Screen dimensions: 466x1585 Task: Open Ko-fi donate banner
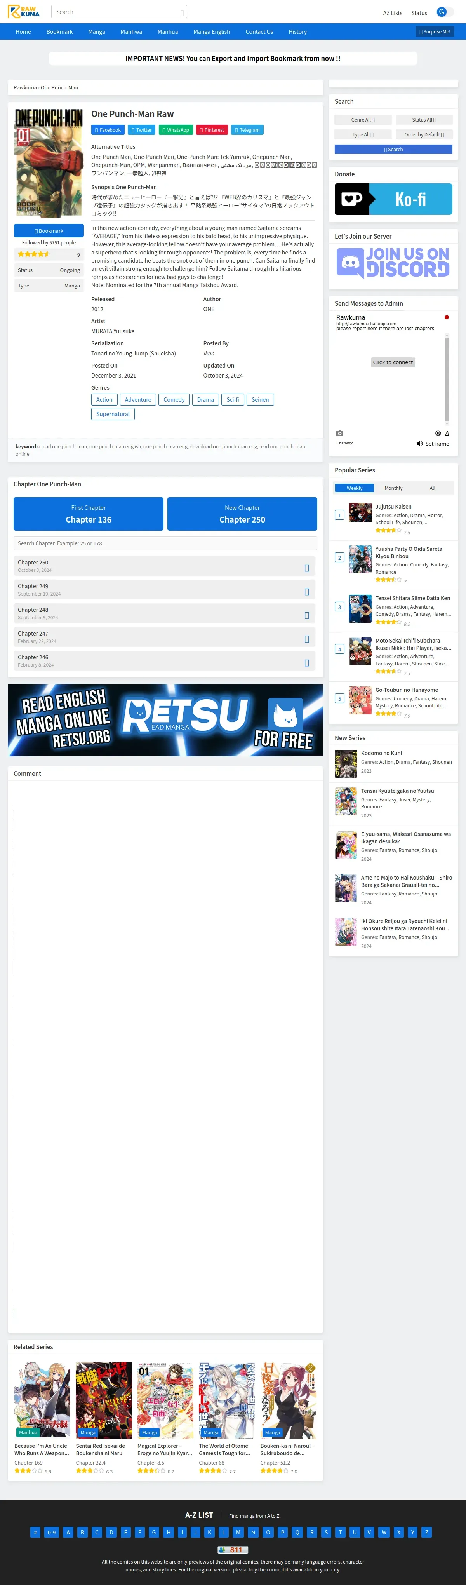[393, 199]
